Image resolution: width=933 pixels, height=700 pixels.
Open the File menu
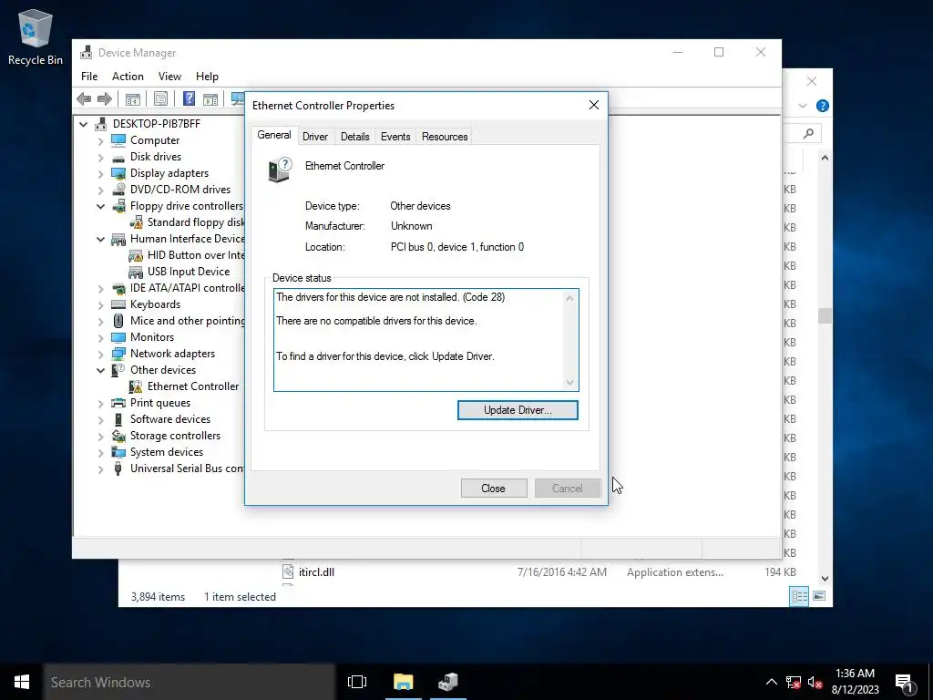[x=89, y=77]
